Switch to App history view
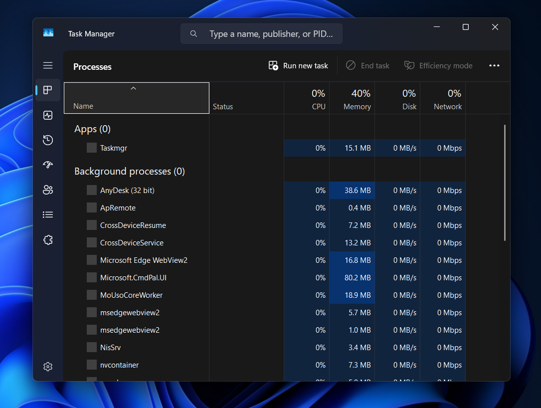541x408 pixels. [48, 140]
